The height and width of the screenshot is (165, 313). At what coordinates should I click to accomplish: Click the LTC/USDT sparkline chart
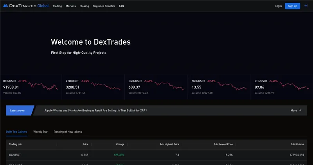coord(294,86)
